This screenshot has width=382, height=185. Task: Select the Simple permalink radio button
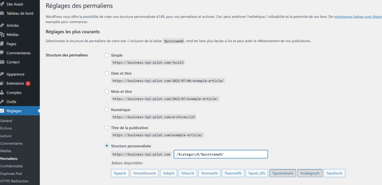(107, 55)
